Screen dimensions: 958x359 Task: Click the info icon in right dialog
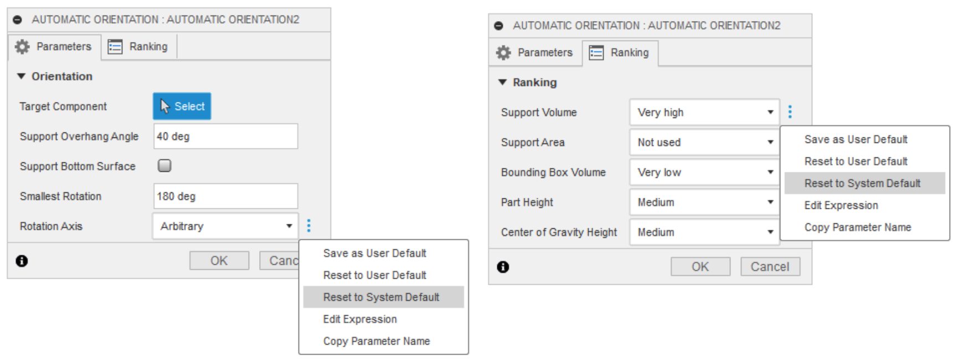click(503, 267)
